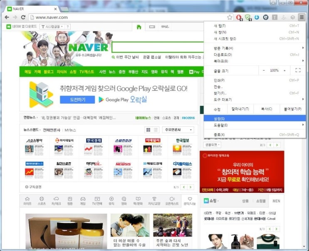Decrease zoom with minus button
The width and height of the screenshot is (309, 251).
[264, 71]
